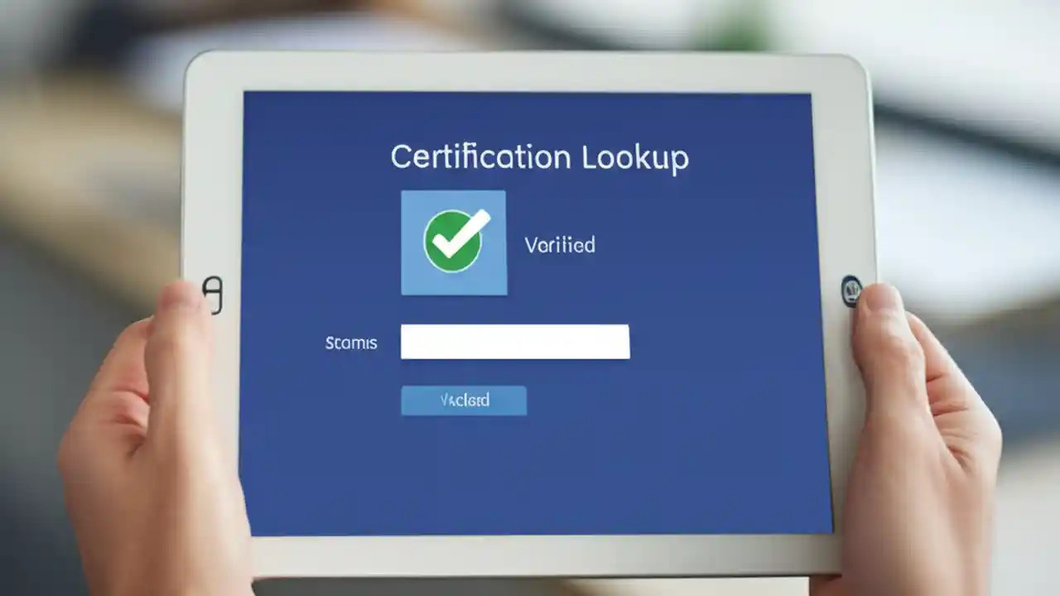Select the Certification Lookup heading
This screenshot has width=1060, height=596.
click(538, 156)
